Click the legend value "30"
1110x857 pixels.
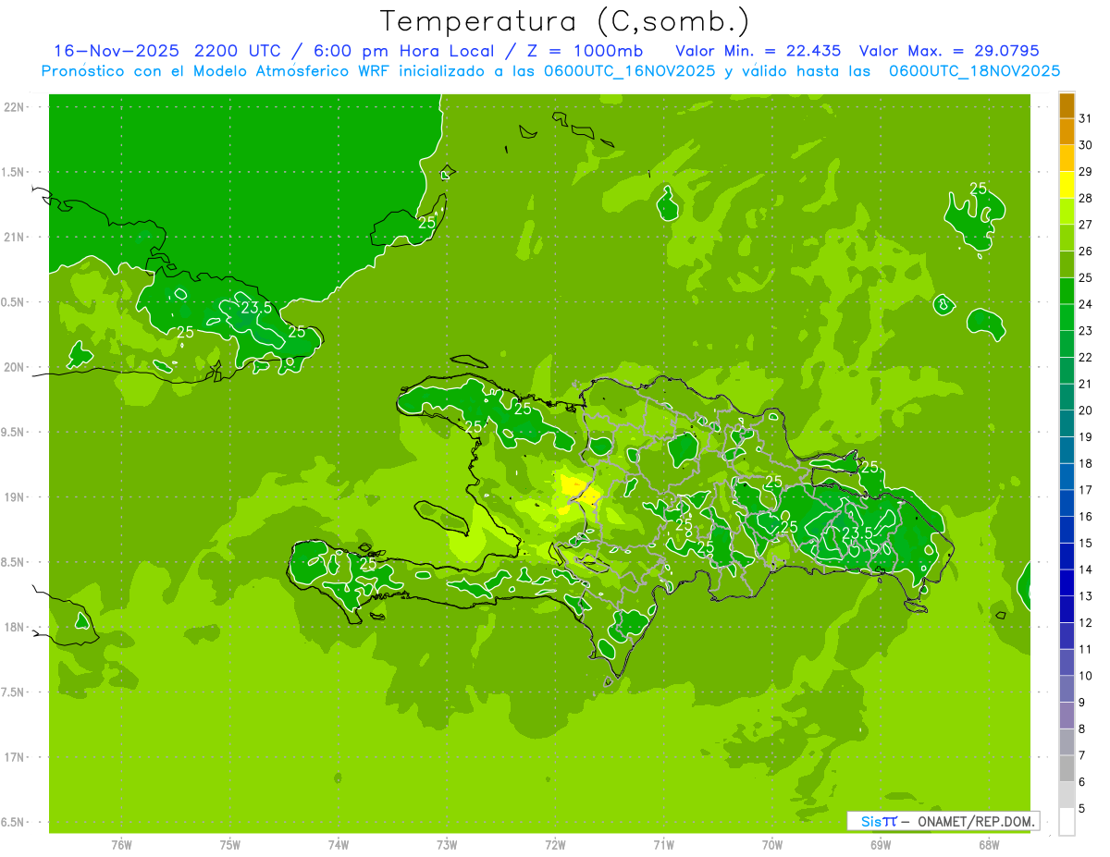(x=1086, y=144)
